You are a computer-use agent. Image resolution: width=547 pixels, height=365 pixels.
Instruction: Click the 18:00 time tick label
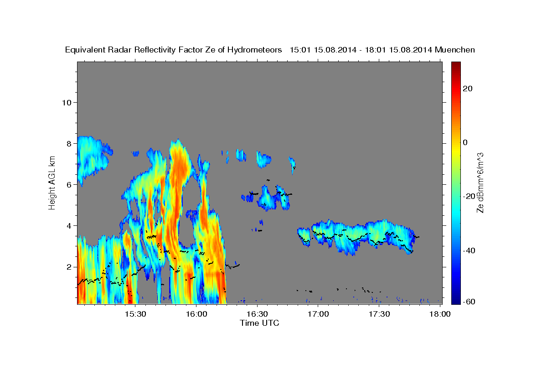[x=439, y=314]
